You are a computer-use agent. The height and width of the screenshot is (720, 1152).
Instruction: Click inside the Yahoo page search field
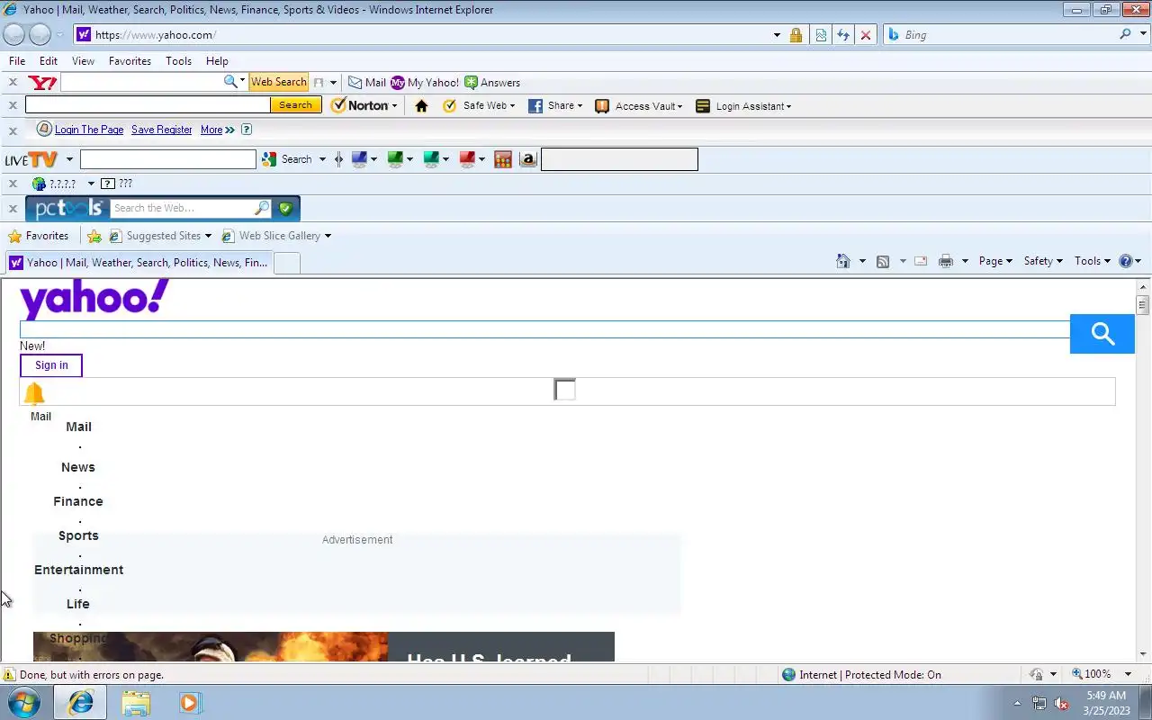tap(544, 329)
